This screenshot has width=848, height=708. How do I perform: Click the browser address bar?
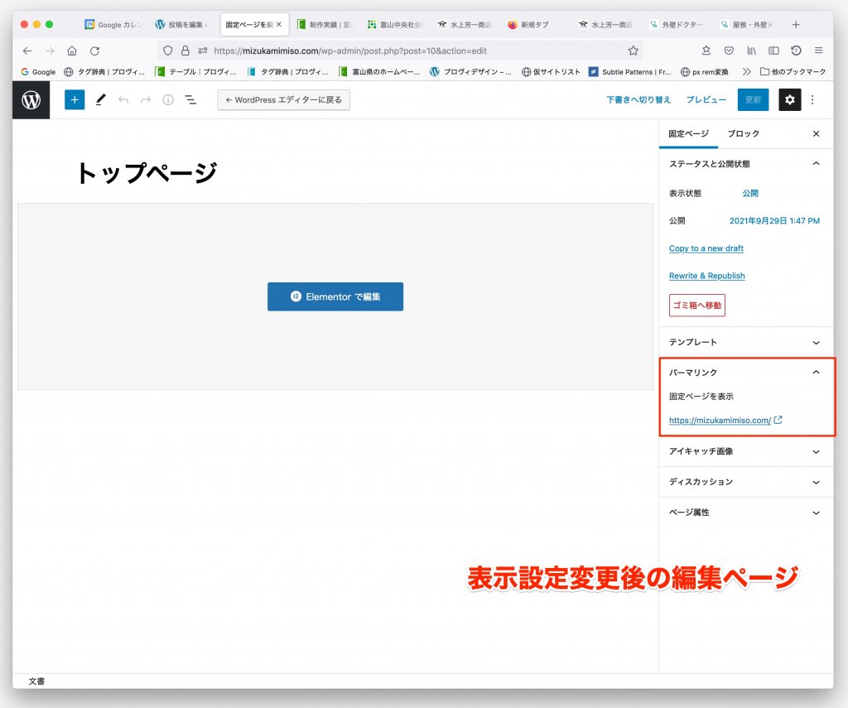[414, 51]
